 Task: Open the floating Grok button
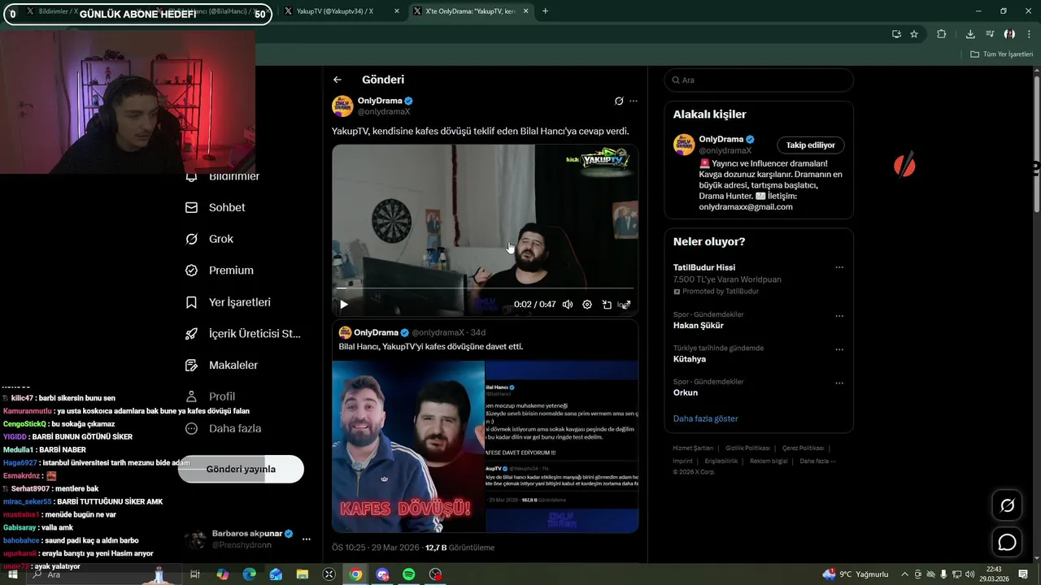point(1007,506)
